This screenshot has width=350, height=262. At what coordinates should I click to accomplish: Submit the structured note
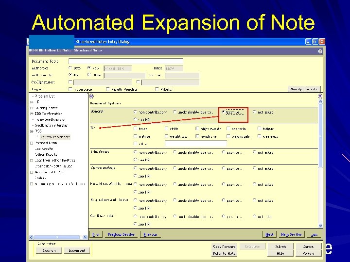coord(280,246)
